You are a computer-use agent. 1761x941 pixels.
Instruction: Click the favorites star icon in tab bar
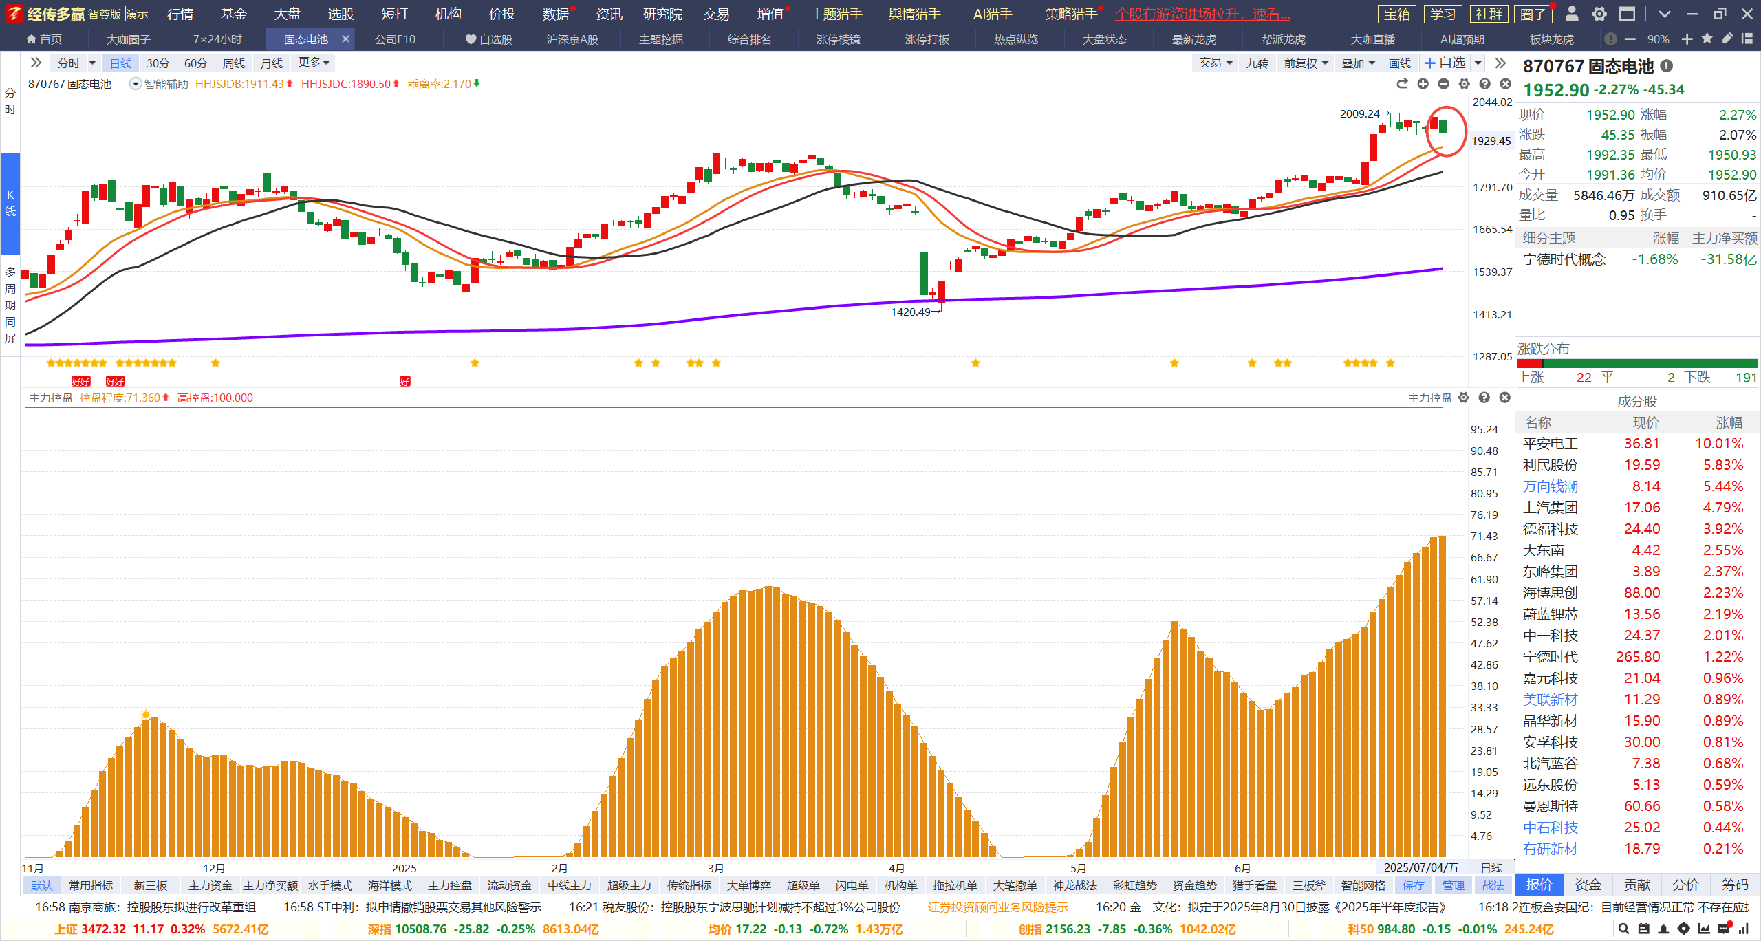pos(1707,39)
